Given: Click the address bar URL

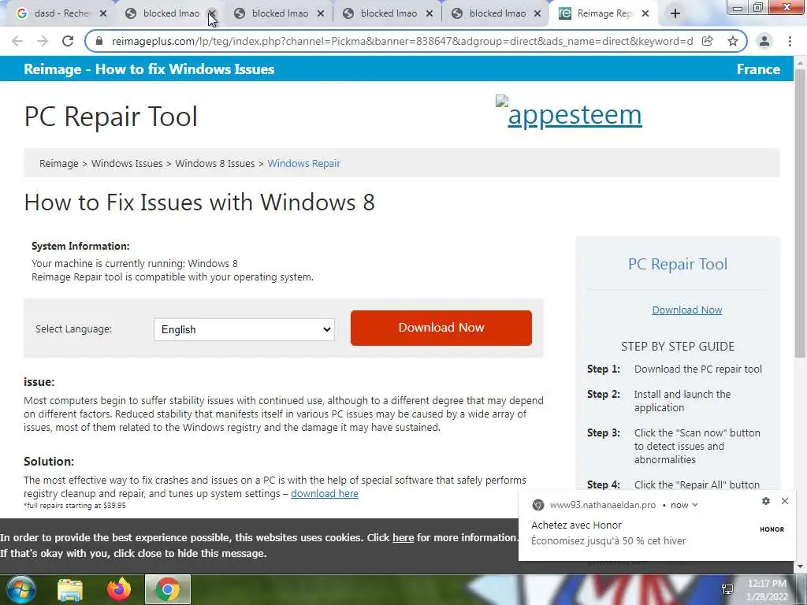Looking at the screenshot, I should (x=401, y=41).
